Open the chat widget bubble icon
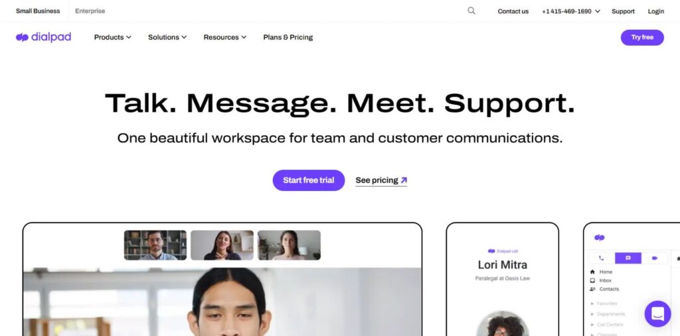The height and width of the screenshot is (336, 680). tap(657, 314)
